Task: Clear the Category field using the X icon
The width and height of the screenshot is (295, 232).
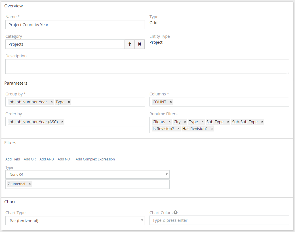Action: click(x=140, y=44)
